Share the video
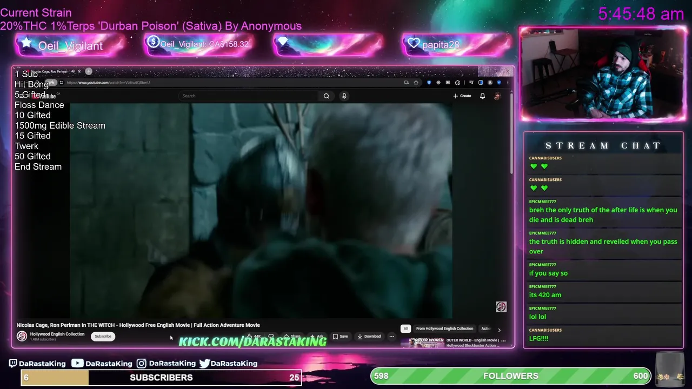Viewport: 692px width, 389px height. pyautogui.click(x=292, y=336)
